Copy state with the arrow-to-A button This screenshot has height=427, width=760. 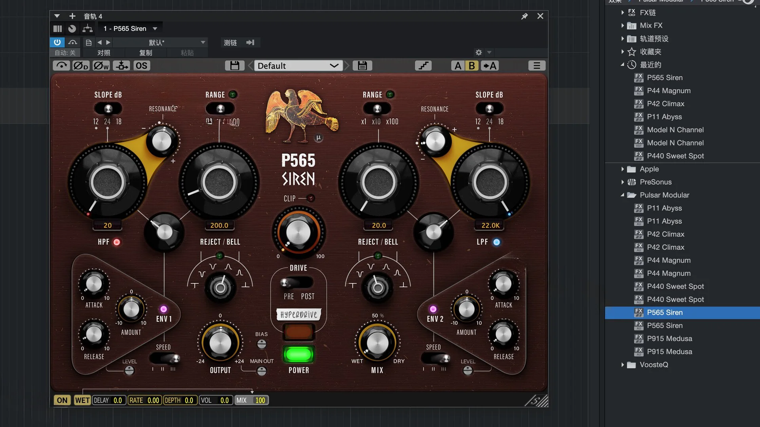[x=490, y=66]
